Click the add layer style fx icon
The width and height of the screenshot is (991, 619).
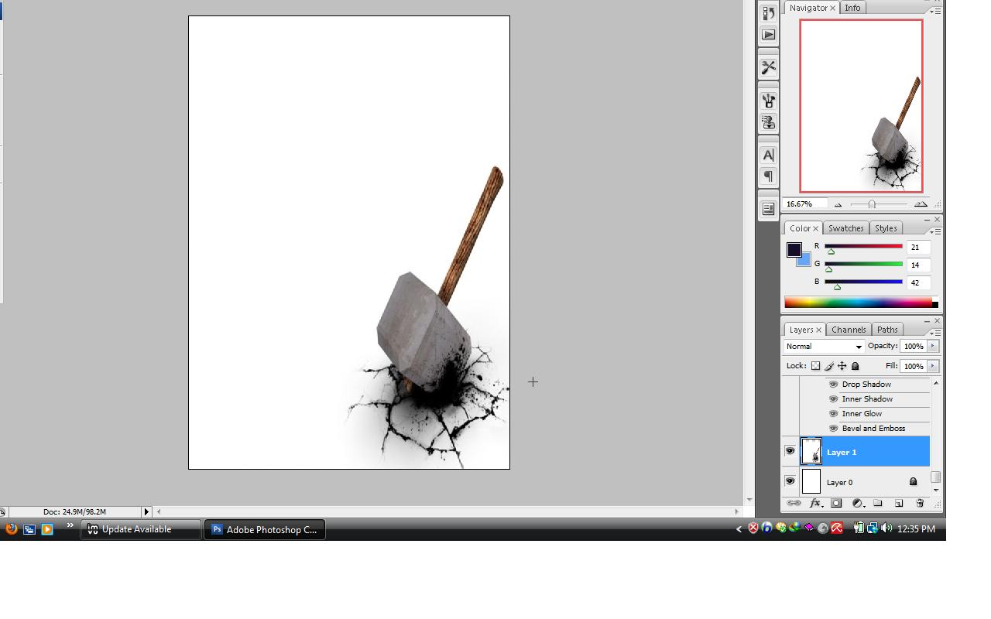(816, 503)
